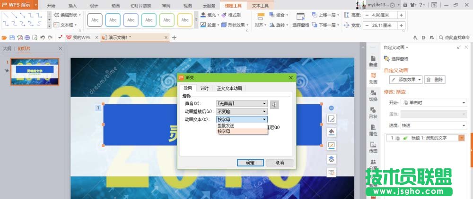Click the export to PDF icon
This screenshot has height=199, width=473.
click(x=19, y=38)
